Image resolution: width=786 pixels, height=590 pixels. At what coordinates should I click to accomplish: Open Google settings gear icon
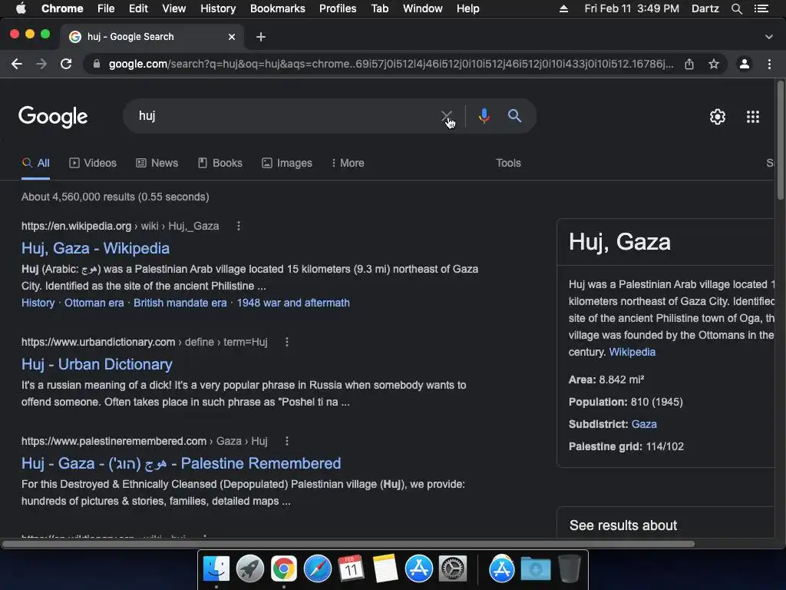pos(718,117)
